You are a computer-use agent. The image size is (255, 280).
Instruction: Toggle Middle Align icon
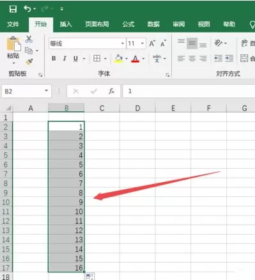point(192,43)
